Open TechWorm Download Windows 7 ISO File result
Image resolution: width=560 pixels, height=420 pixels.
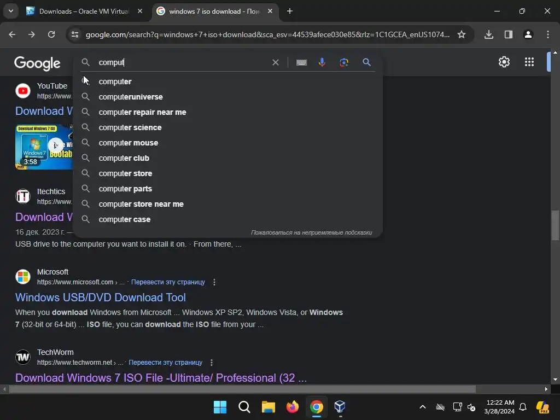click(x=161, y=378)
